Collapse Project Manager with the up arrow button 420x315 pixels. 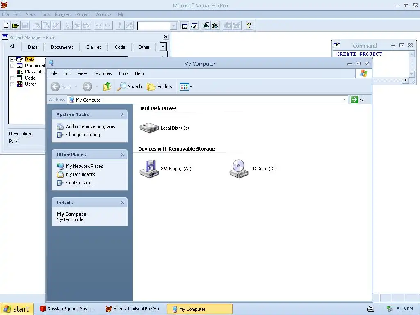(163, 47)
